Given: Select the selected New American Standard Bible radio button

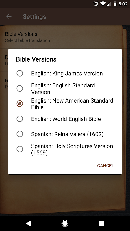Looking at the screenshot, I should [x=20, y=104].
